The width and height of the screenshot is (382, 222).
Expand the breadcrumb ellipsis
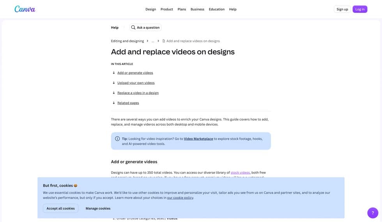coord(153,41)
